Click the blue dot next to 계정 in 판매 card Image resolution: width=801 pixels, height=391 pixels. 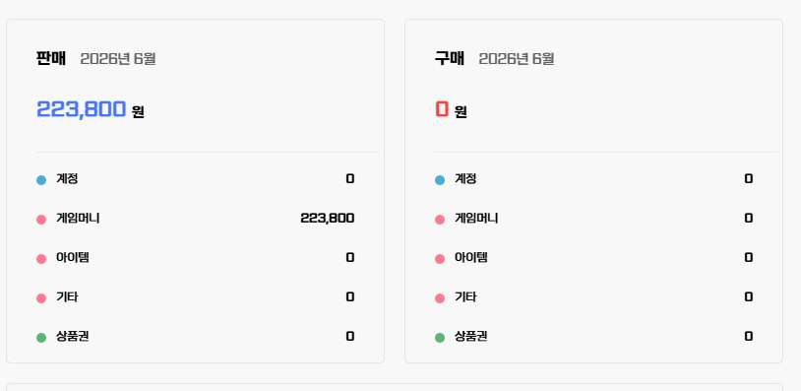click(41, 180)
